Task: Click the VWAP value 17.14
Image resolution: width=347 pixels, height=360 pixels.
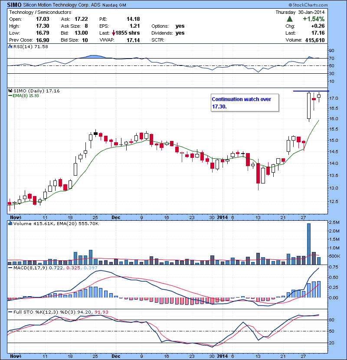Action: pyautogui.click(x=133, y=40)
